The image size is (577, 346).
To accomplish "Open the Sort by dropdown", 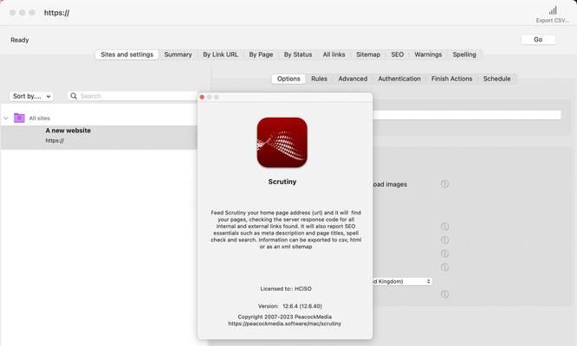I will pos(31,96).
